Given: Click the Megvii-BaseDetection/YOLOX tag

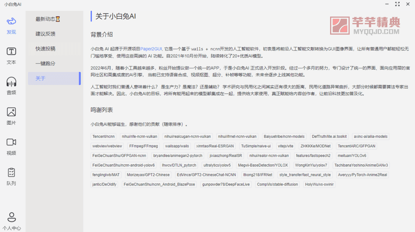Looking at the screenshot, I should click(x=263, y=165).
